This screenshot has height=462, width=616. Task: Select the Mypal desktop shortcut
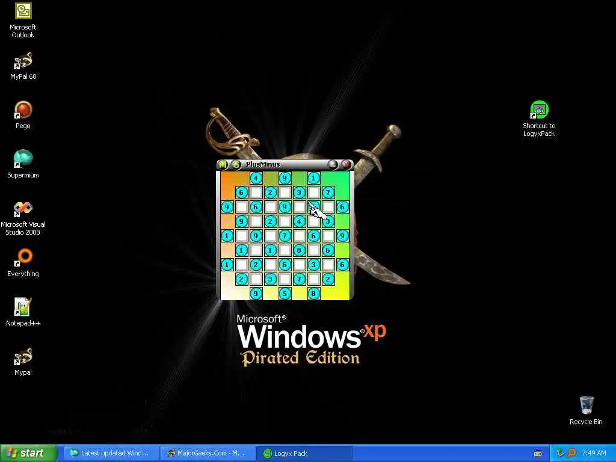click(x=23, y=362)
